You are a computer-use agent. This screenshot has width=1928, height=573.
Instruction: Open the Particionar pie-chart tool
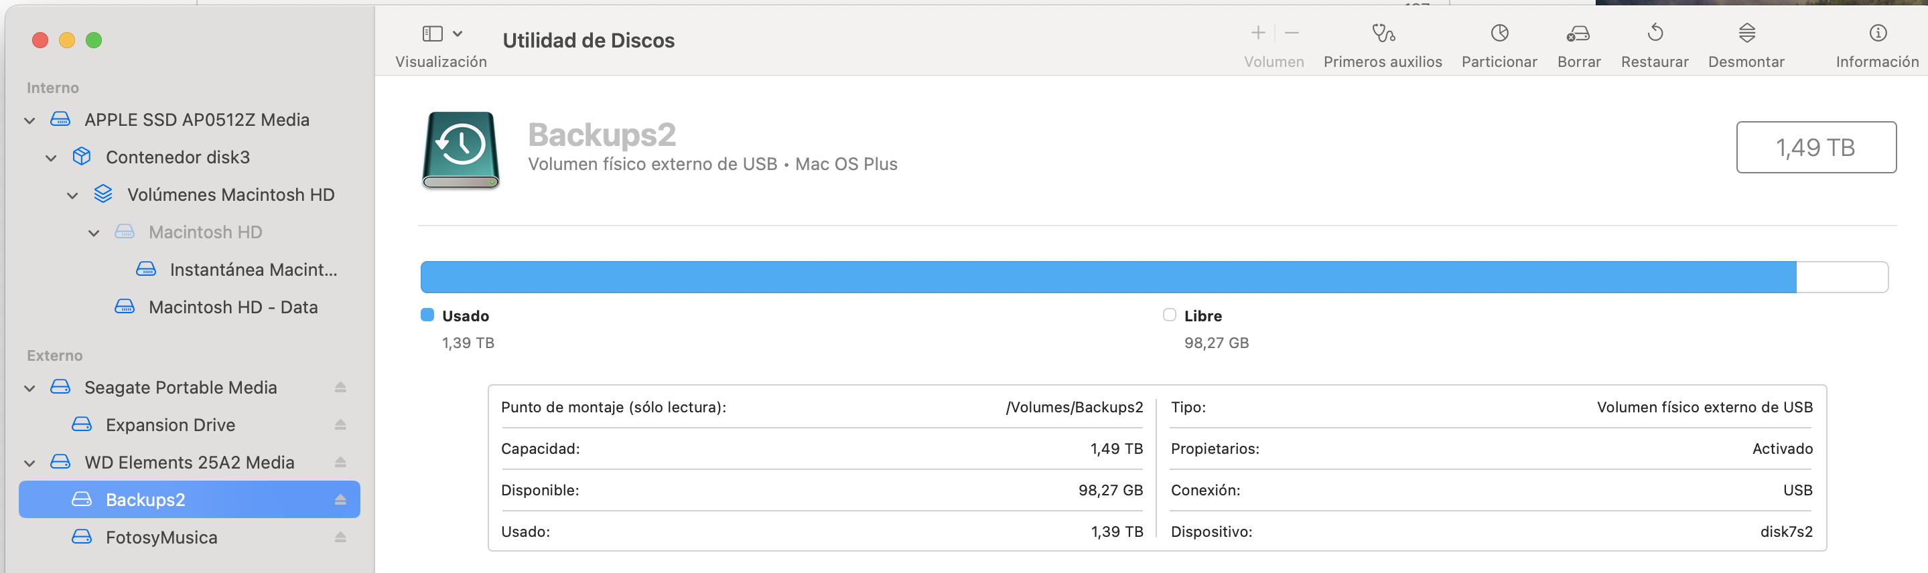coord(1499,33)
